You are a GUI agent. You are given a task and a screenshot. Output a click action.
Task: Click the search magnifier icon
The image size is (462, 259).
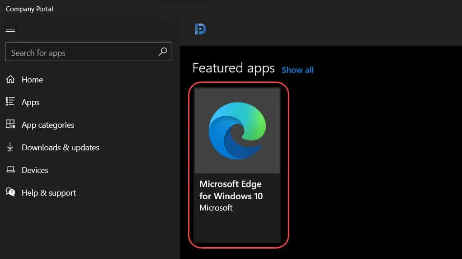pyautogui.click(x=163, y=52)
